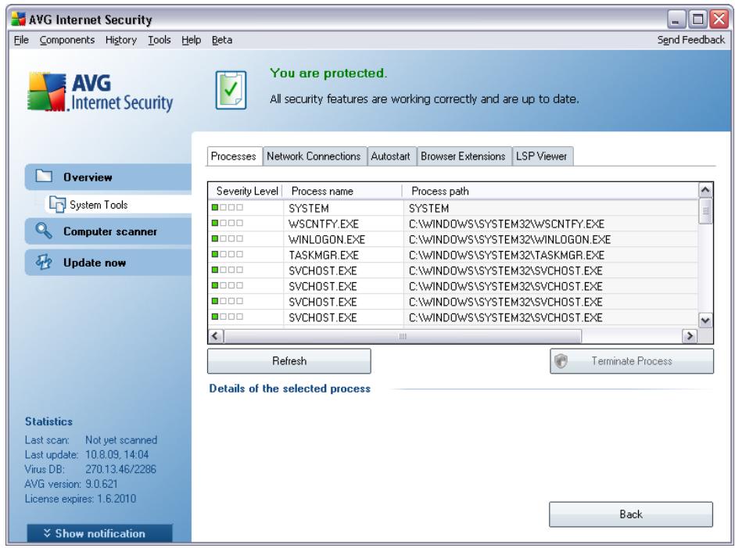Click the horizontal scroll right arrow
The width and height of the screenshot is (735, 548).
[690, 335]
